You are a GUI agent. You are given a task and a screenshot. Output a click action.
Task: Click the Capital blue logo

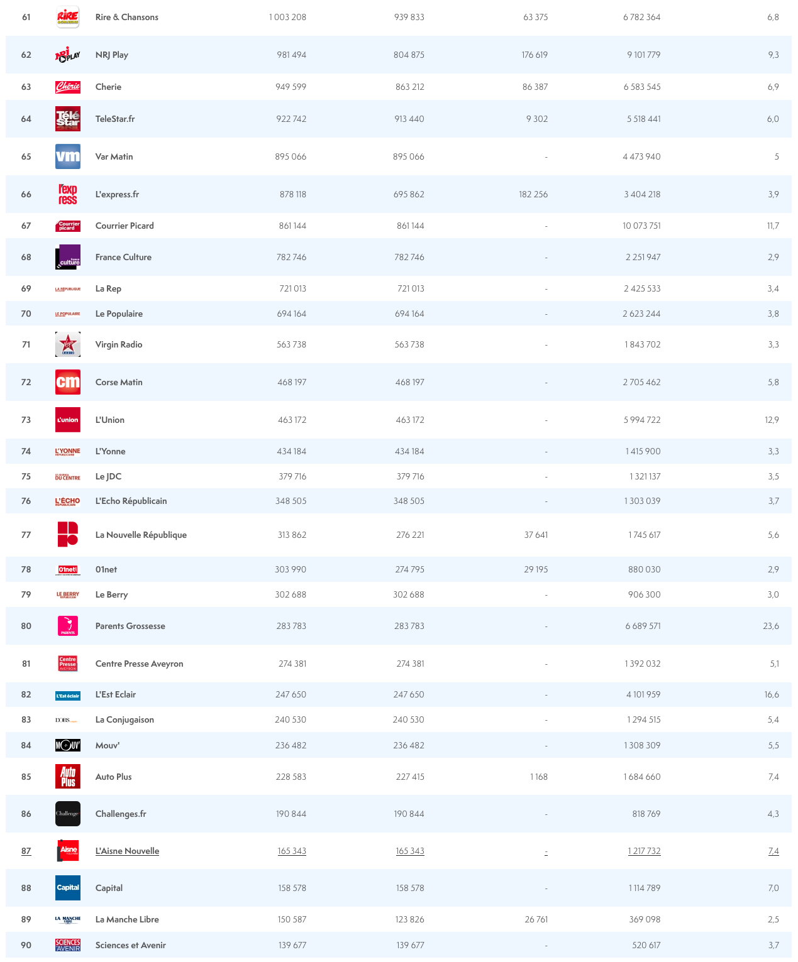[x=68, y=888]
